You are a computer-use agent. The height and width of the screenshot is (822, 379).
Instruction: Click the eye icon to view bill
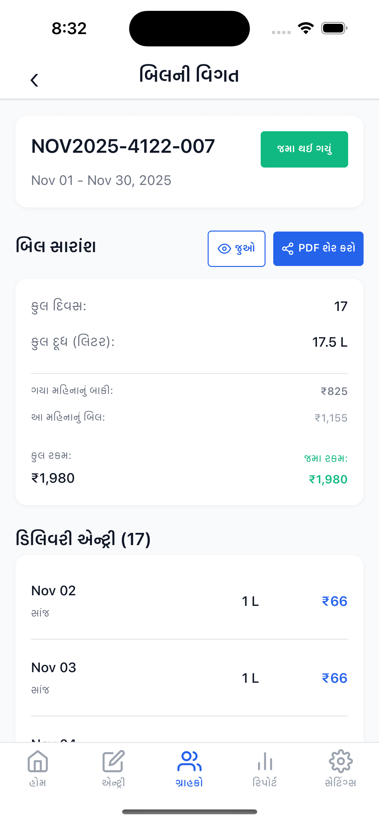click(224, 249)
